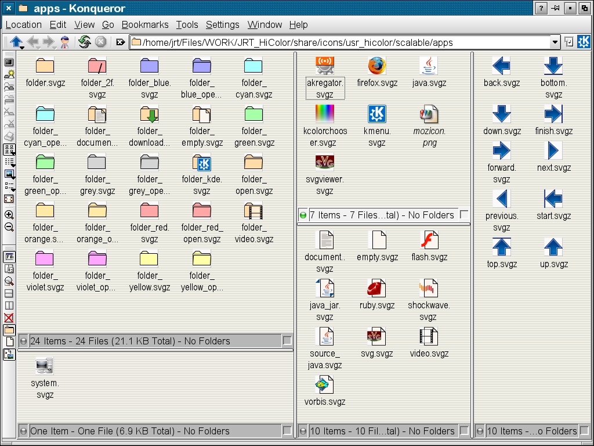Select the folder_download.svgz icon
The width and height of the screenshot is (594, 446).
click(149, 114)
